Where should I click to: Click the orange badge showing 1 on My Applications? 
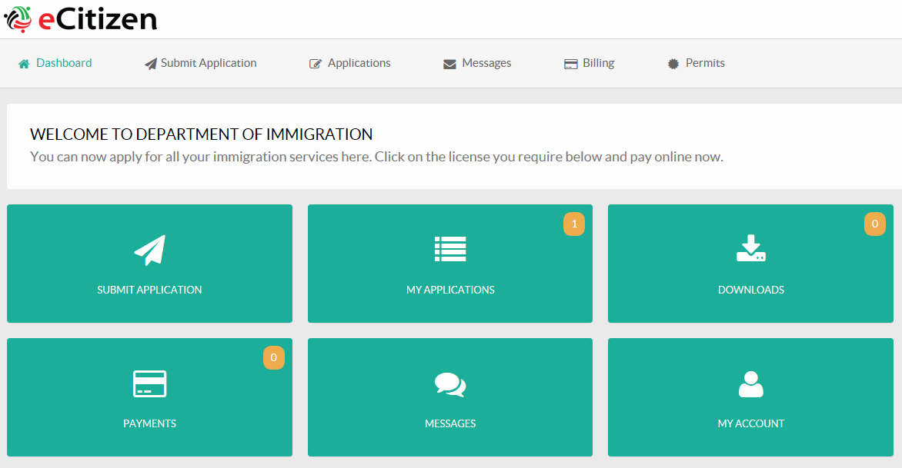pos(573,224)
